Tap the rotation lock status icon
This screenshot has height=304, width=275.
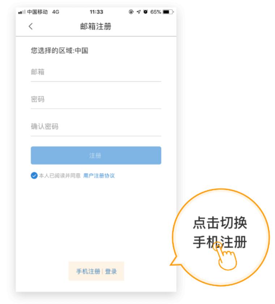click(x=131, y=12)
